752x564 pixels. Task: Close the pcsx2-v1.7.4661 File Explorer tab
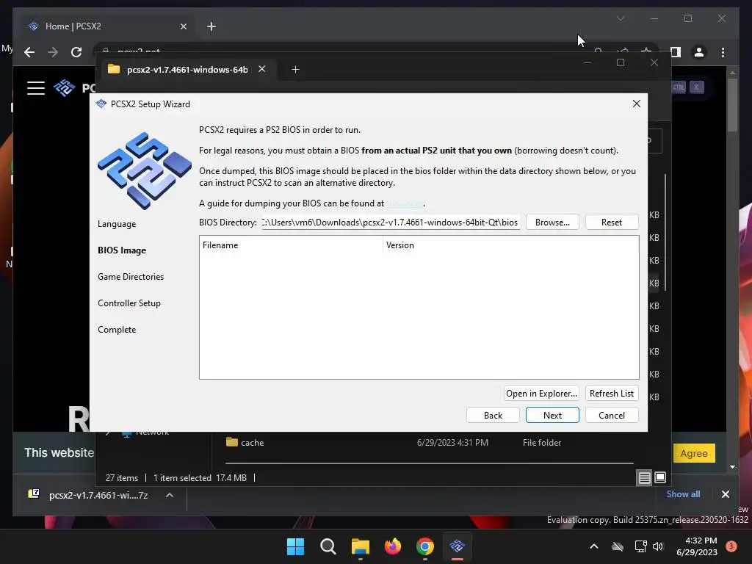(262, 69)
